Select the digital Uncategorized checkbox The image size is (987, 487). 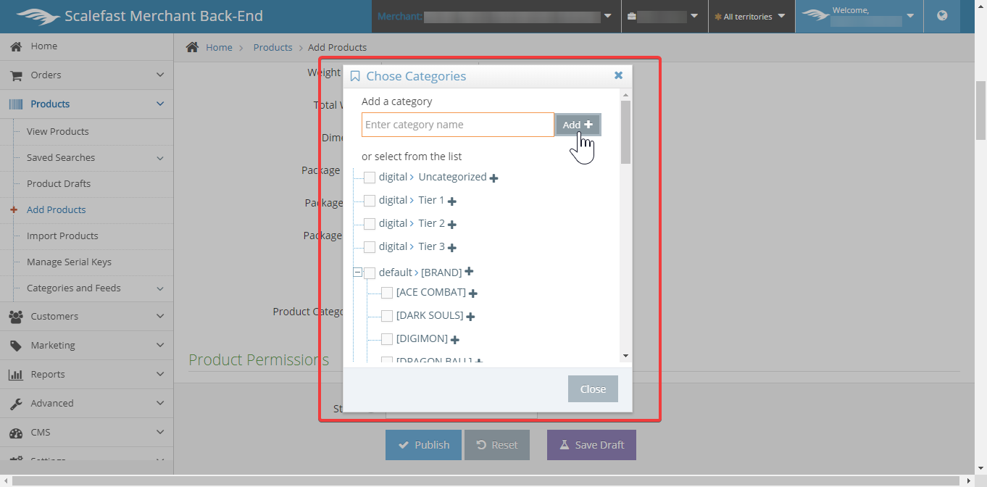click(x=370, y=178)
